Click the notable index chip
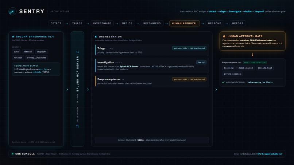This screenshot has height=165, width=294. pos(18,58)
